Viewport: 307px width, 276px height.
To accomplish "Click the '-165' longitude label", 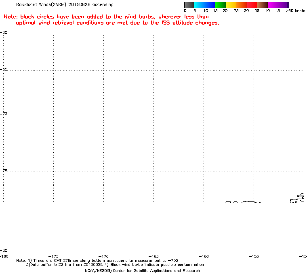I will [153, 256].
